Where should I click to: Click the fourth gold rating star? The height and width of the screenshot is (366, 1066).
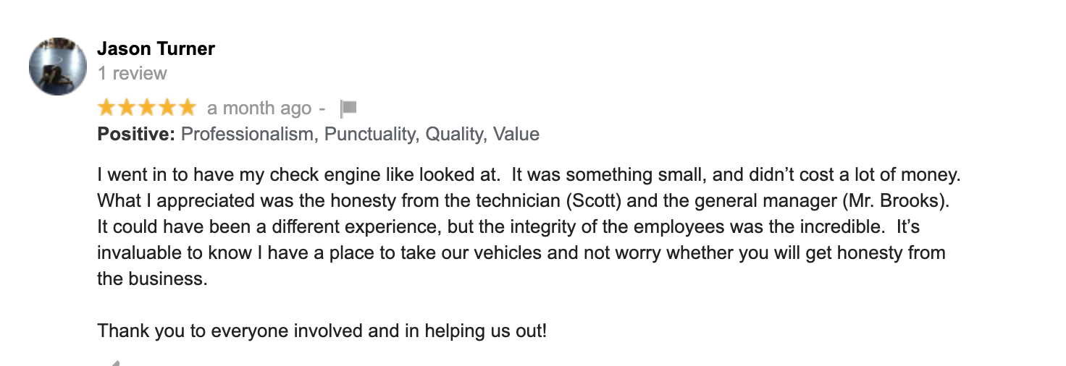(x=167, y=108)
